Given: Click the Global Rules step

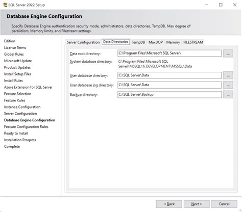Looking at the screenshot, I should pyautogui.click(x=14, y=55).
